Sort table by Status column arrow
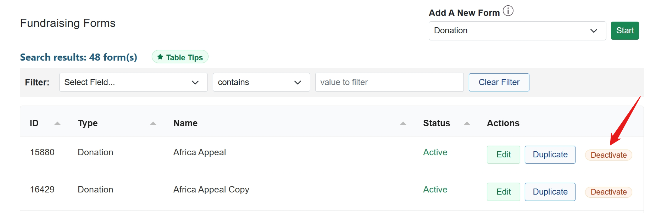Screen dimensions: 650x213 tap(467, 123)
